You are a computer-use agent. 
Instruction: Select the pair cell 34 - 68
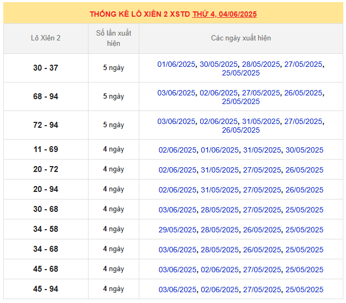pyautogui.click(x=46, y=249)
